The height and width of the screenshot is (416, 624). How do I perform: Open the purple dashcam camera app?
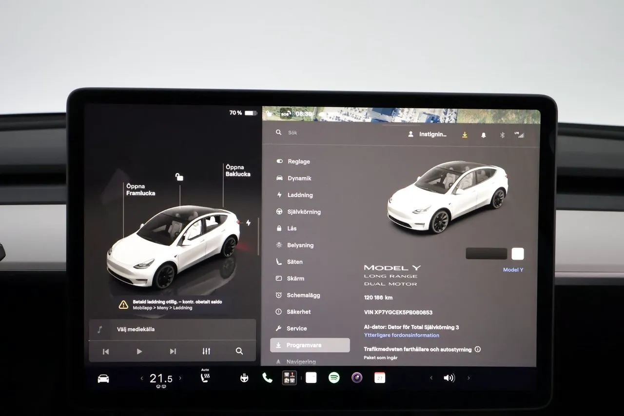coord(357,377)
